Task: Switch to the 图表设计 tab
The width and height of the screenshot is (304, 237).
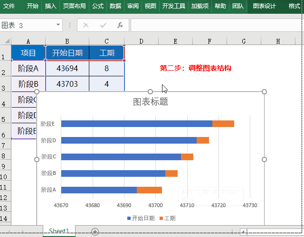Action: pyautogui.click(x=264, y=6)
